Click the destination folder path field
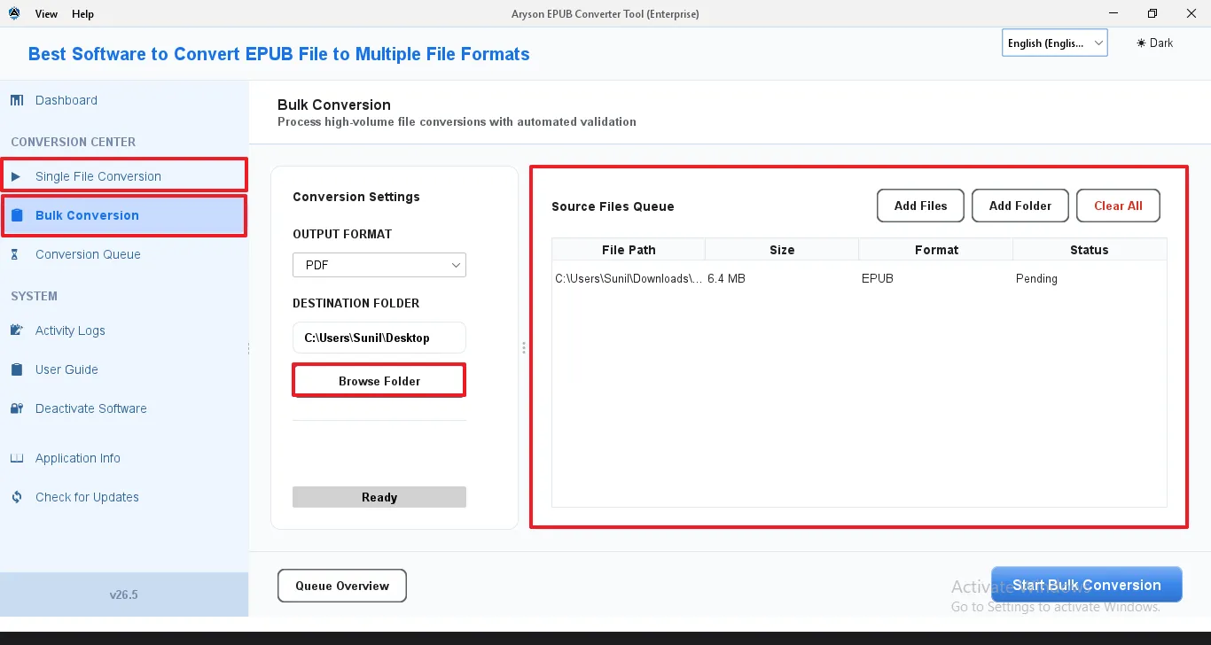This screenshot has width=1211, height=645. pos(379,338)
